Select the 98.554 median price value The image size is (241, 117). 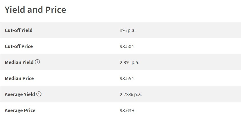tap(127, 79)
